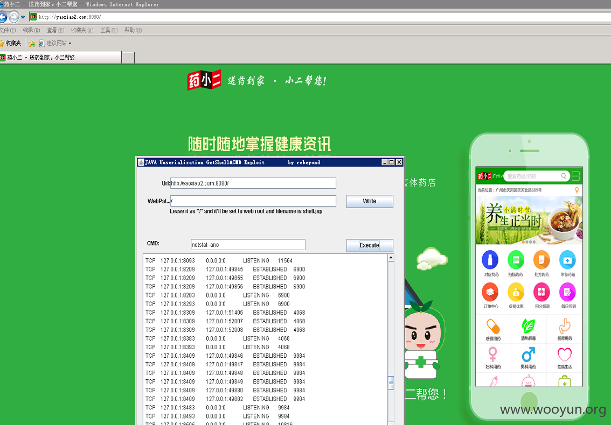Select the 肠胃用药 stomach category icon
Image resolution: width=611 pixels, height=425 pixels.
(x=564, y=326)
